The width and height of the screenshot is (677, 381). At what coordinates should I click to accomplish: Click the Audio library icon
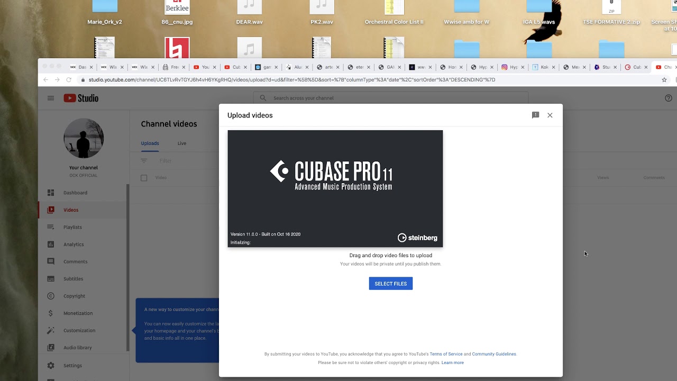pos(51,348)
